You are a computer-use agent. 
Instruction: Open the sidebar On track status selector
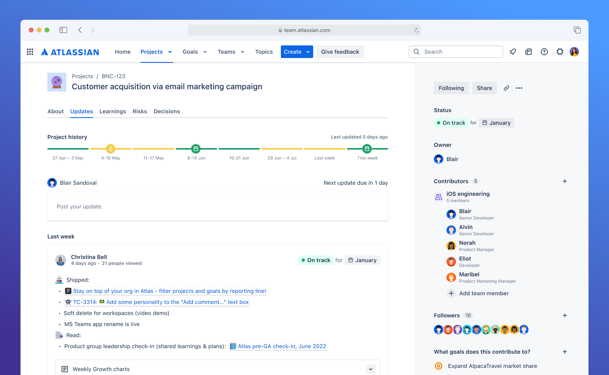coord(451,123)
